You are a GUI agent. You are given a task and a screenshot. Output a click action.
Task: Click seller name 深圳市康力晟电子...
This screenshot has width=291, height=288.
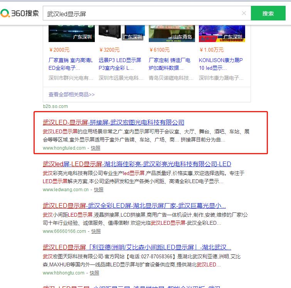(221, 78)
